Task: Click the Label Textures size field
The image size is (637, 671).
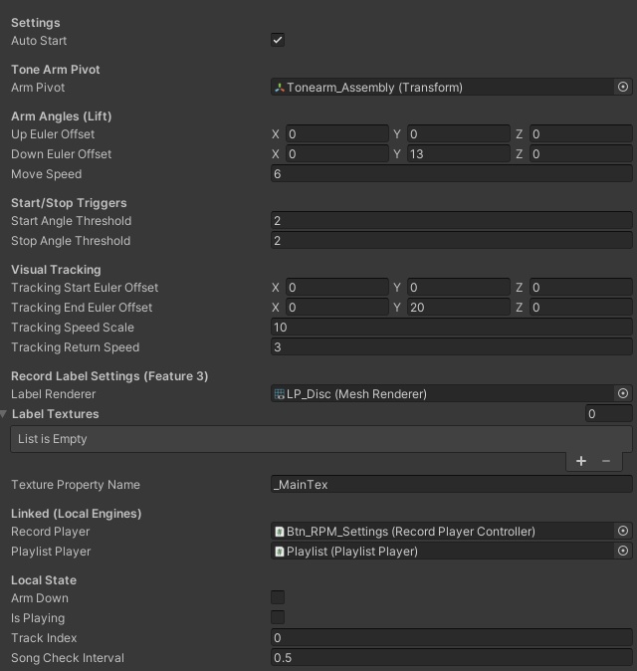Action: coord(608,414)
